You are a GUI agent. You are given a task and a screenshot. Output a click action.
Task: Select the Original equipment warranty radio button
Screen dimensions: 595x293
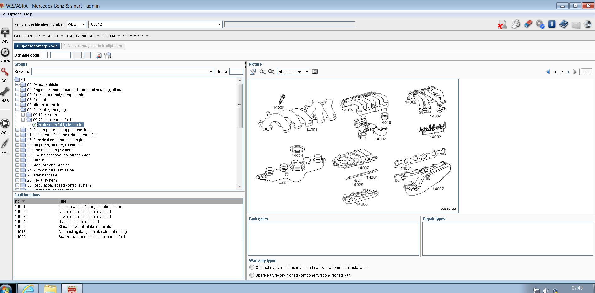[252, 267]
